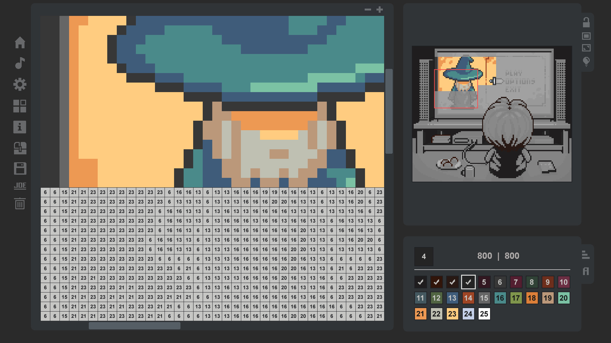Open the treasure chest rewards

point(20,148)
